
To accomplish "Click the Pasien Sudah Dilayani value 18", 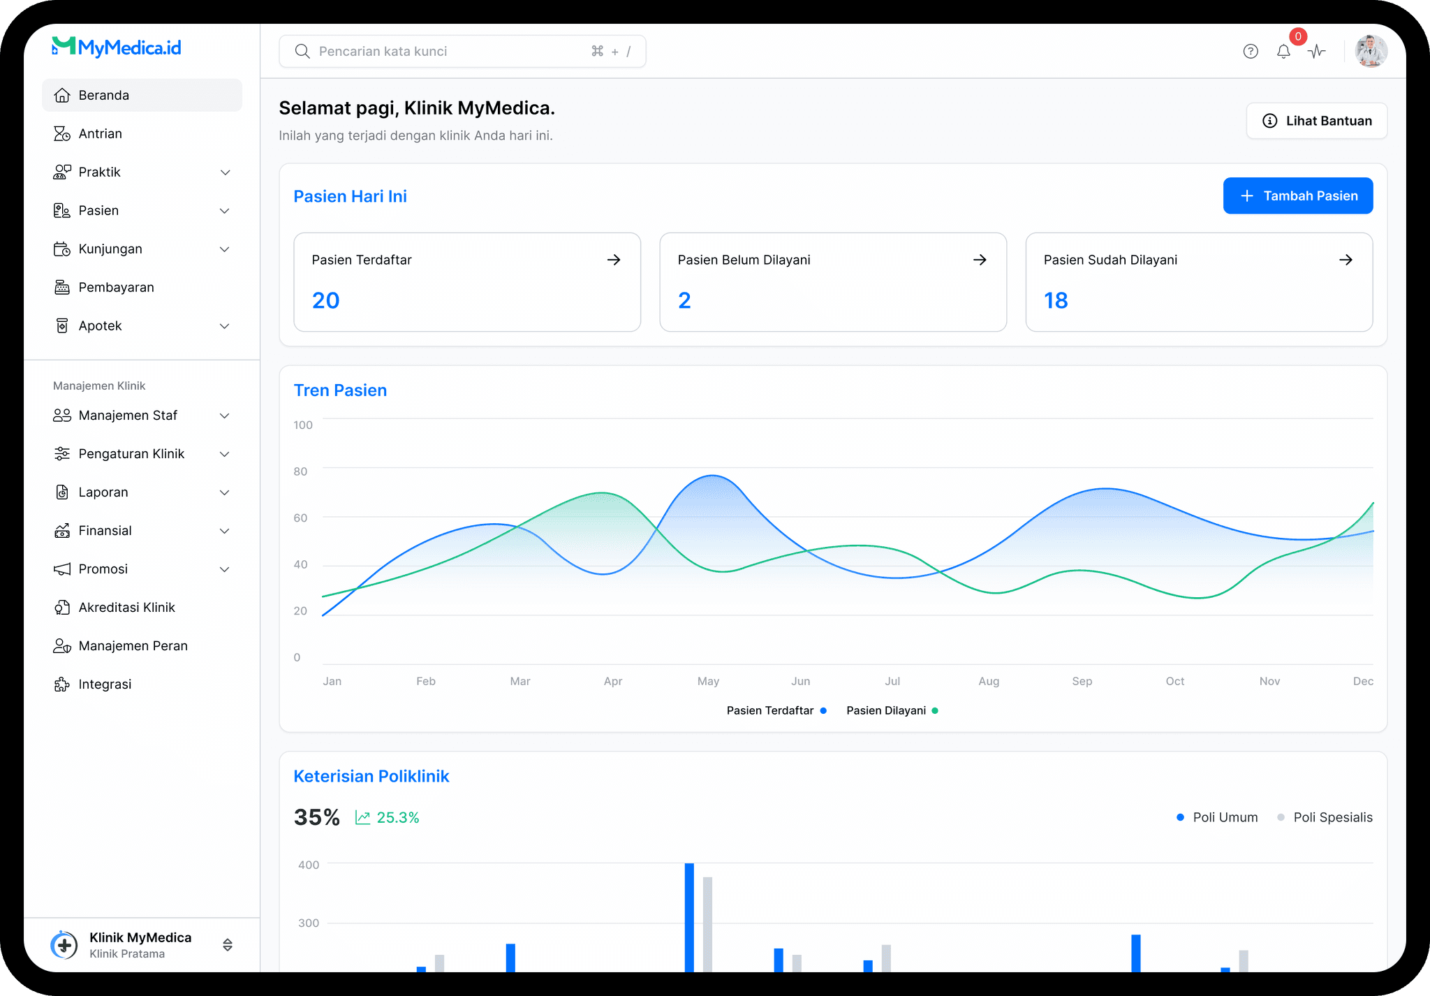I will [x=1056, y=300].
